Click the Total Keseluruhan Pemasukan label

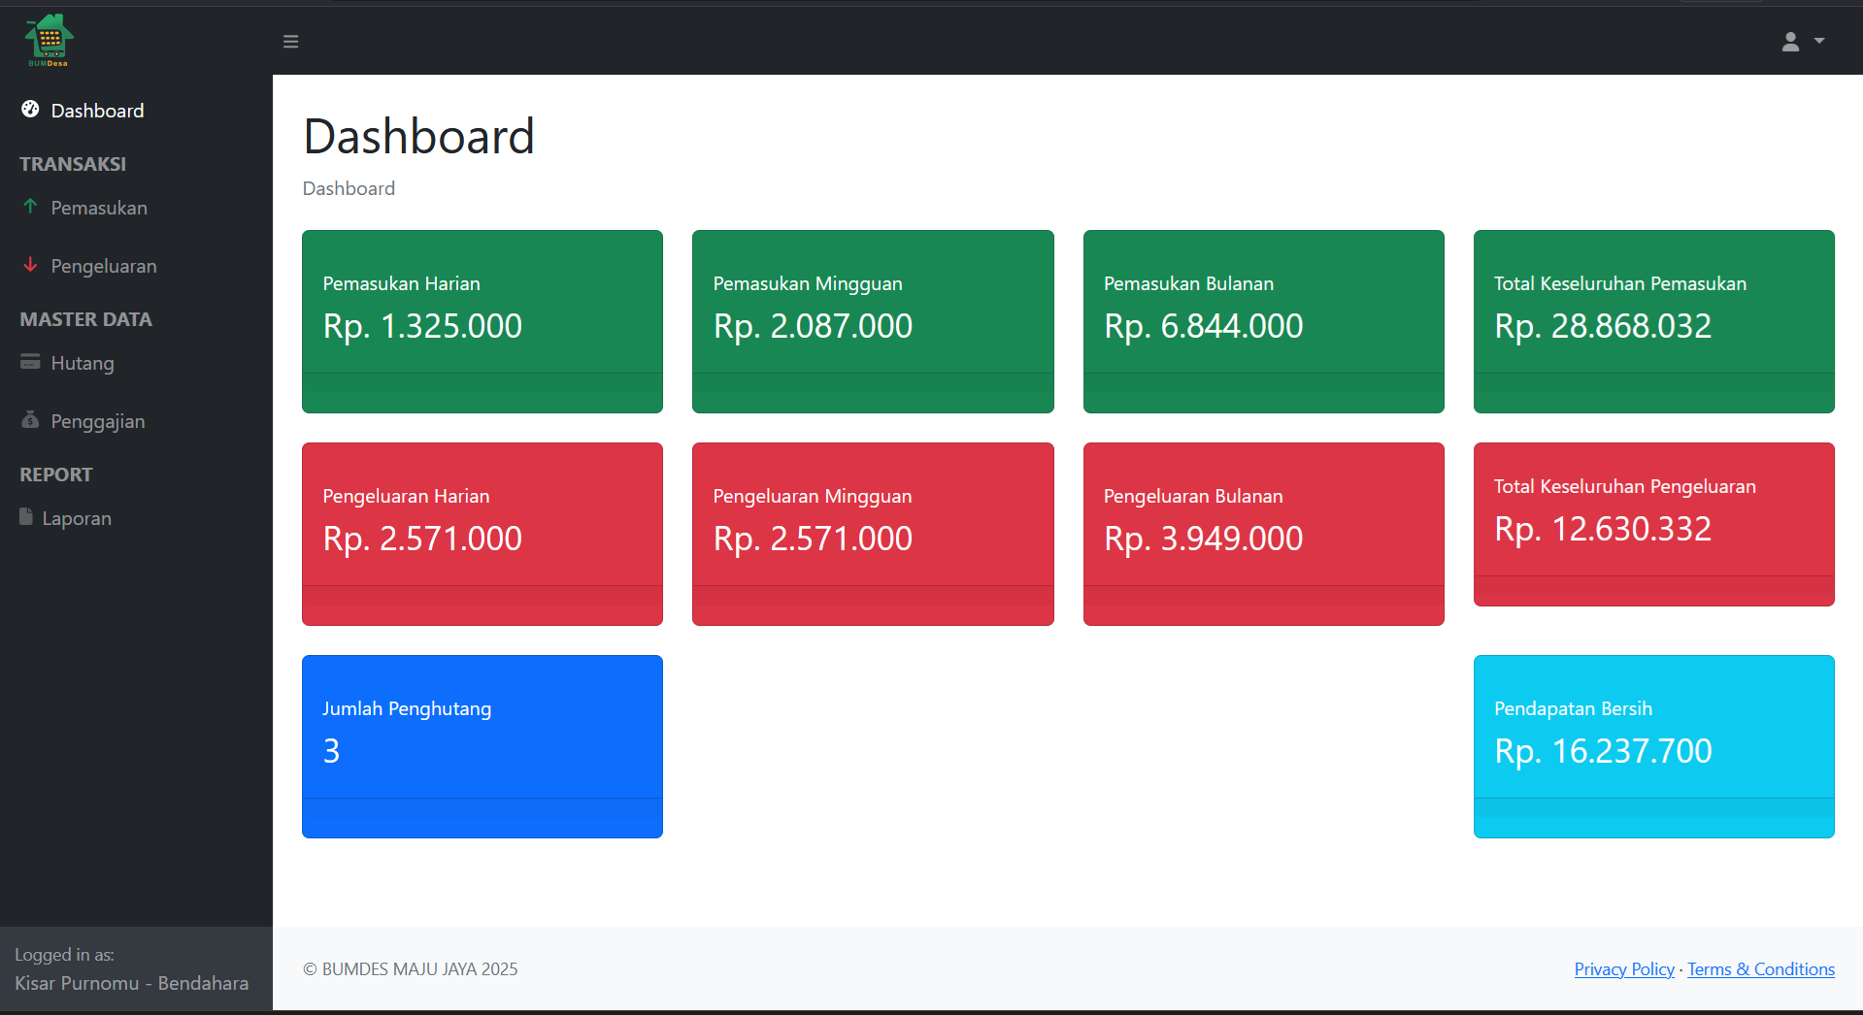[1619, 283]
